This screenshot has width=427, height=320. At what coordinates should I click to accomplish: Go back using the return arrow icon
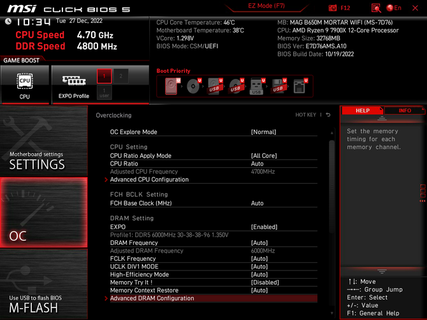tap(328, 115)
